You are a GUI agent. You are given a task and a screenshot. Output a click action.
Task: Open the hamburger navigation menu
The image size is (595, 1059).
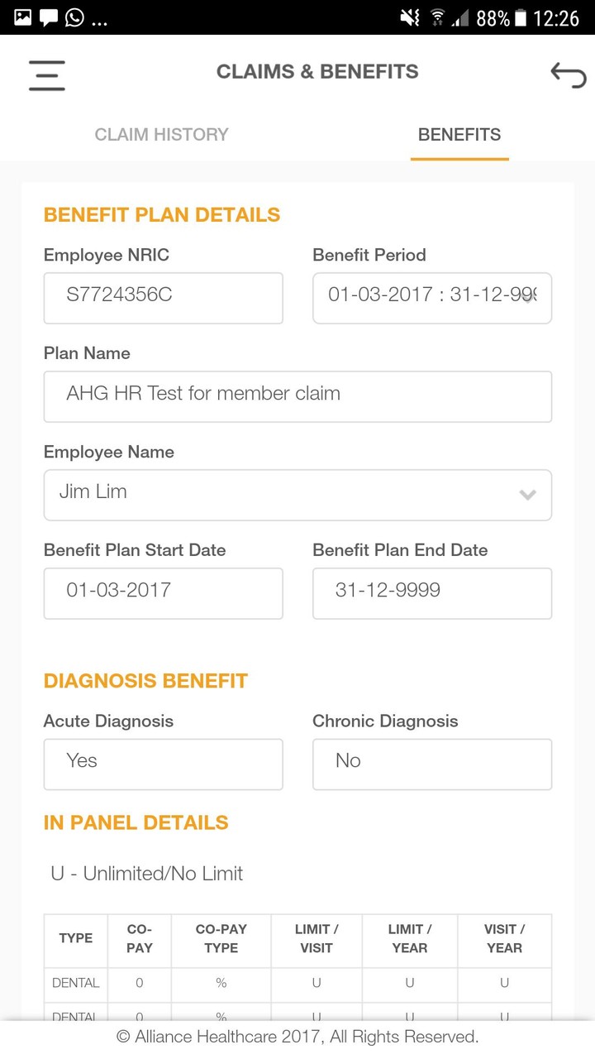click(x=47, y=75)
